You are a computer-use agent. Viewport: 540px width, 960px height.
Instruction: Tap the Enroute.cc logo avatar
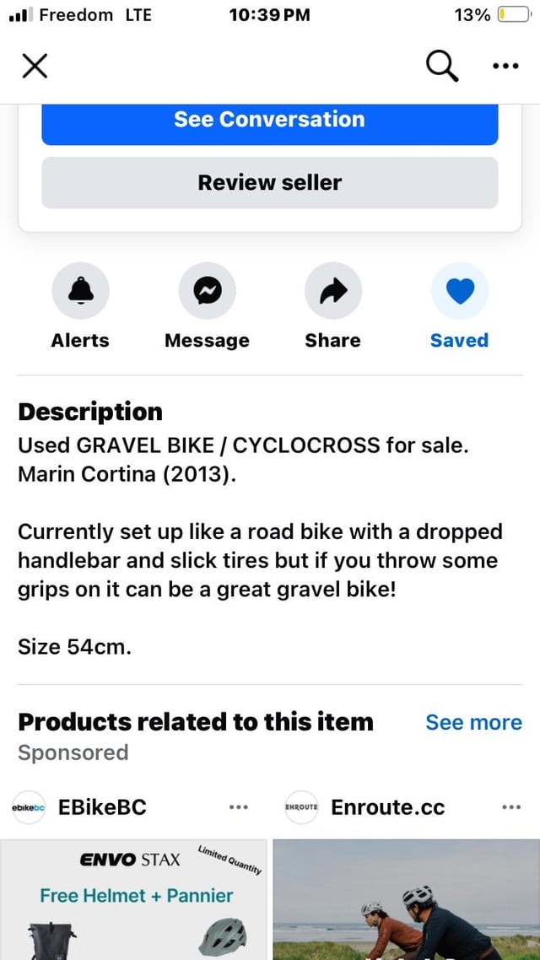tap(301, 807)
